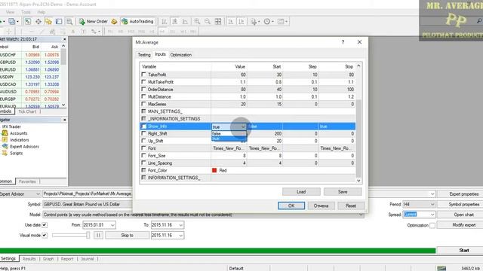
Task: Open the Show_Info value dropdown arrow
Action: pyautogui.click(x=243, y=126)
